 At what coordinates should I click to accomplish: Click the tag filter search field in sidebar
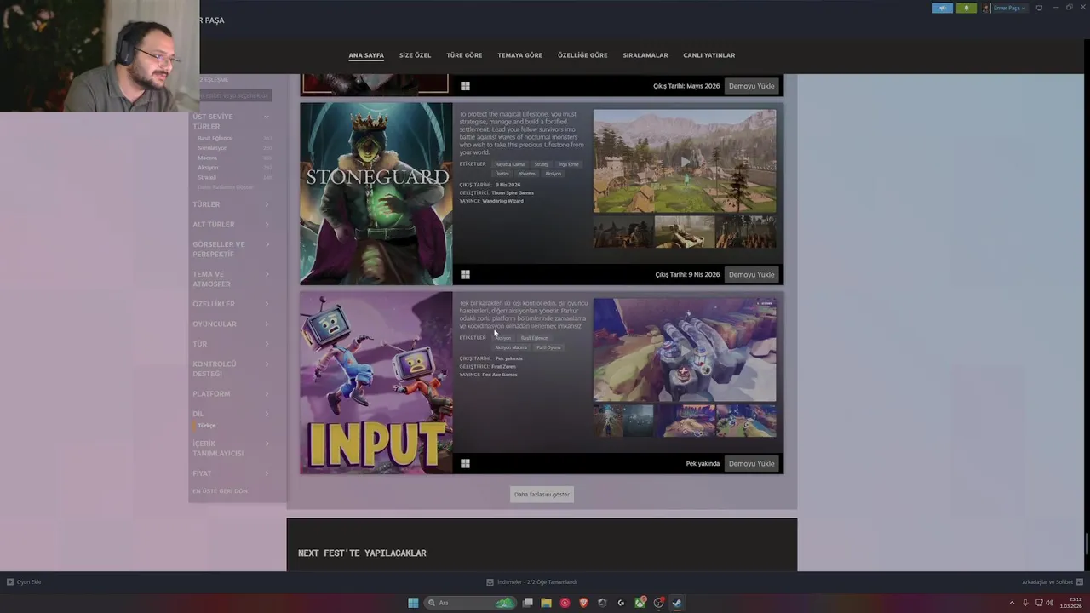236,95
